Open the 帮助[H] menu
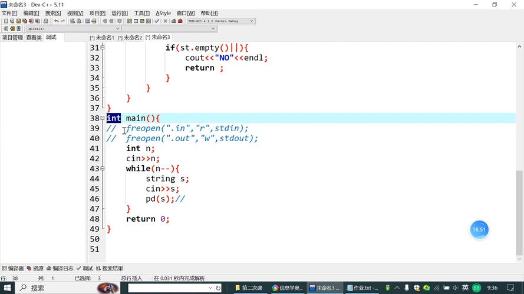Screen dimensions: 524x294 (209, 13)
